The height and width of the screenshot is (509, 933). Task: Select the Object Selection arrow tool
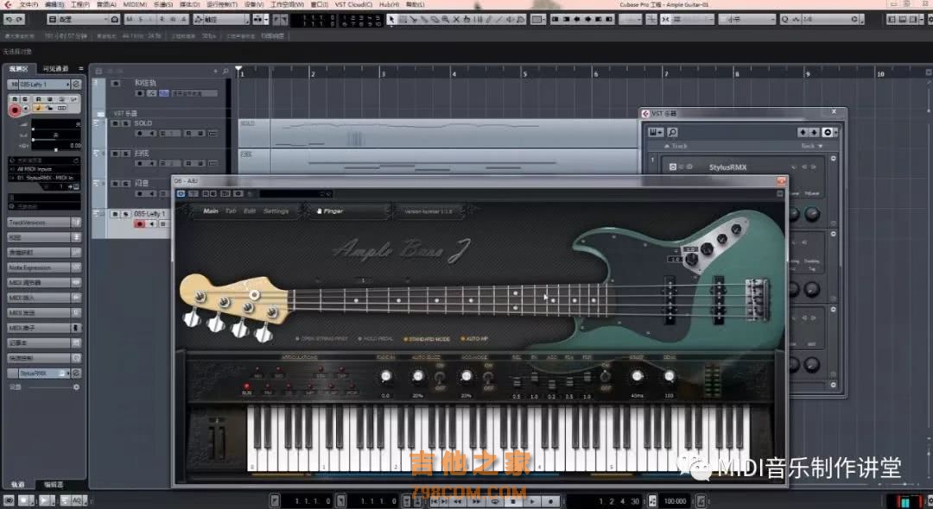coord(391,20)
